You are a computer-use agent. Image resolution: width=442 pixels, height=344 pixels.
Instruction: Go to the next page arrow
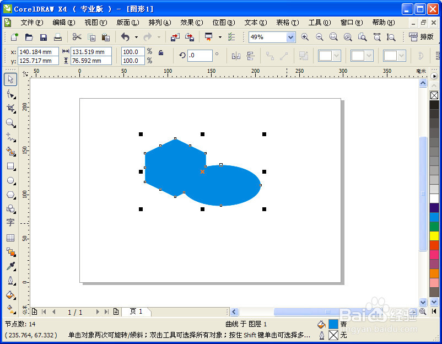click(98, 311)
